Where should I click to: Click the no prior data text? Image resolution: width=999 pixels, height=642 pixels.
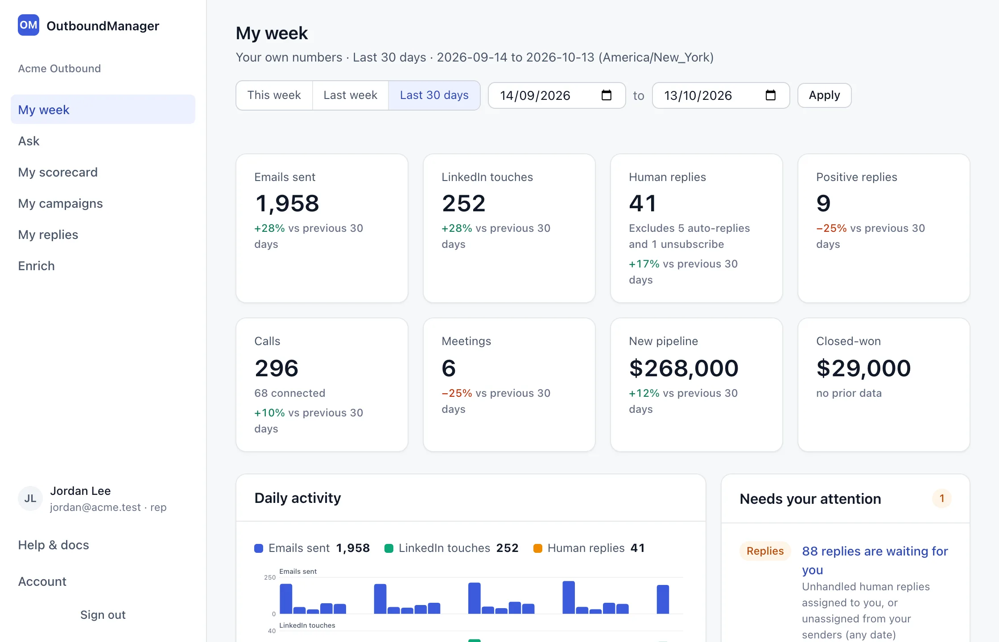849,393
